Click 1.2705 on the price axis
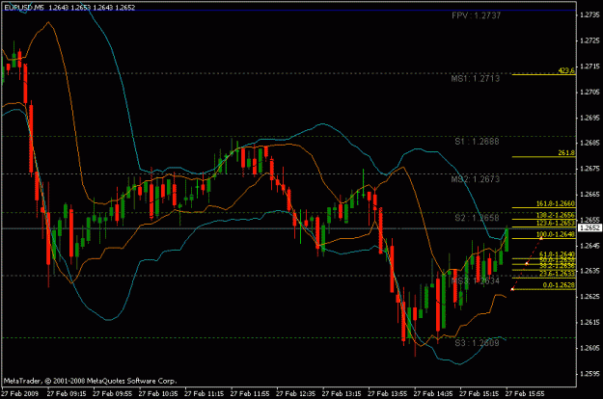The image size is (603, 399). click(x=589, y=92)
